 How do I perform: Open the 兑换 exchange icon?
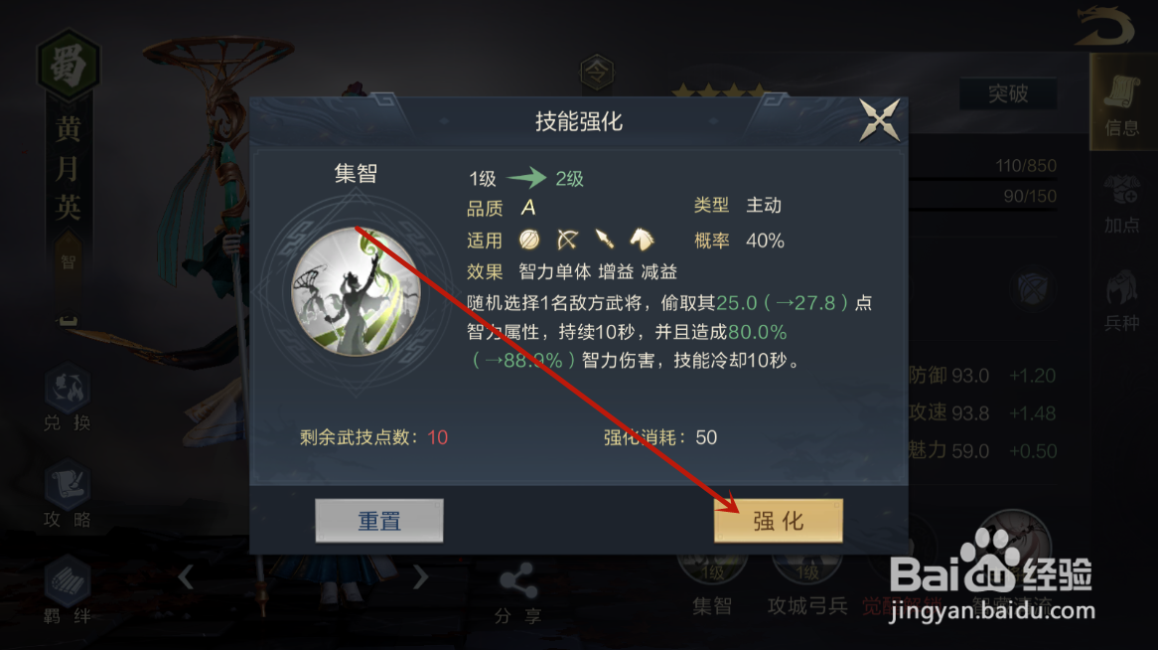click(68, 398)
